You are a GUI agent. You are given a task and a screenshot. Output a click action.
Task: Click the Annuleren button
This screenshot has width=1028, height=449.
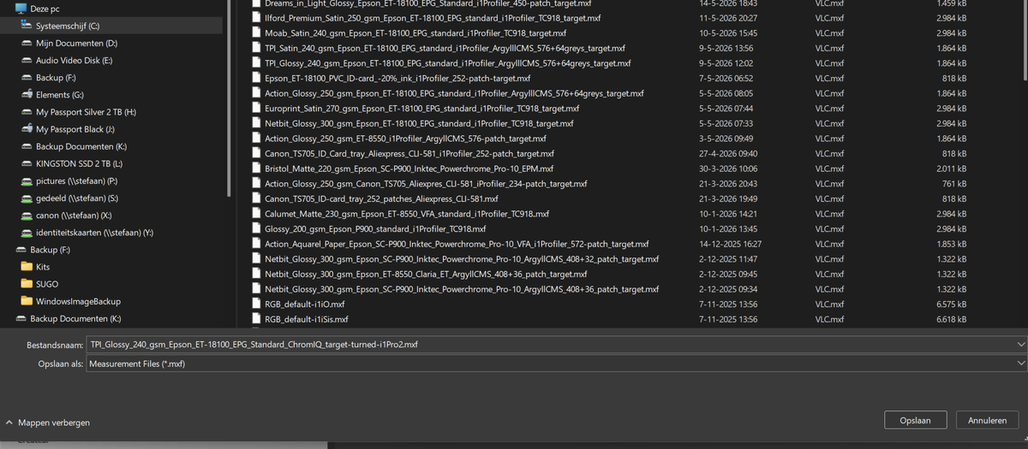coord(987,420)
